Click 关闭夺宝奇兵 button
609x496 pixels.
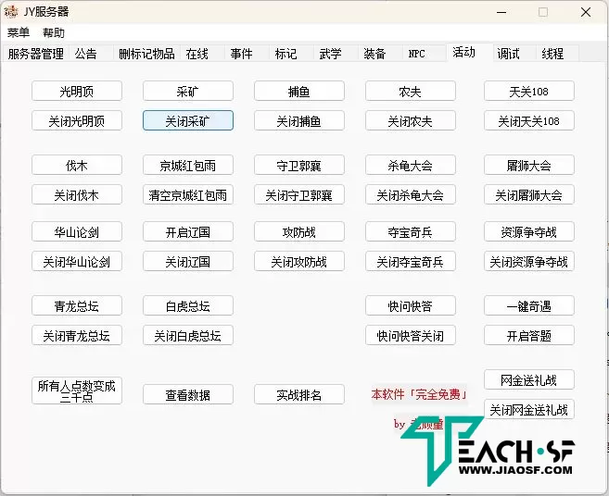tap(410, 261)
